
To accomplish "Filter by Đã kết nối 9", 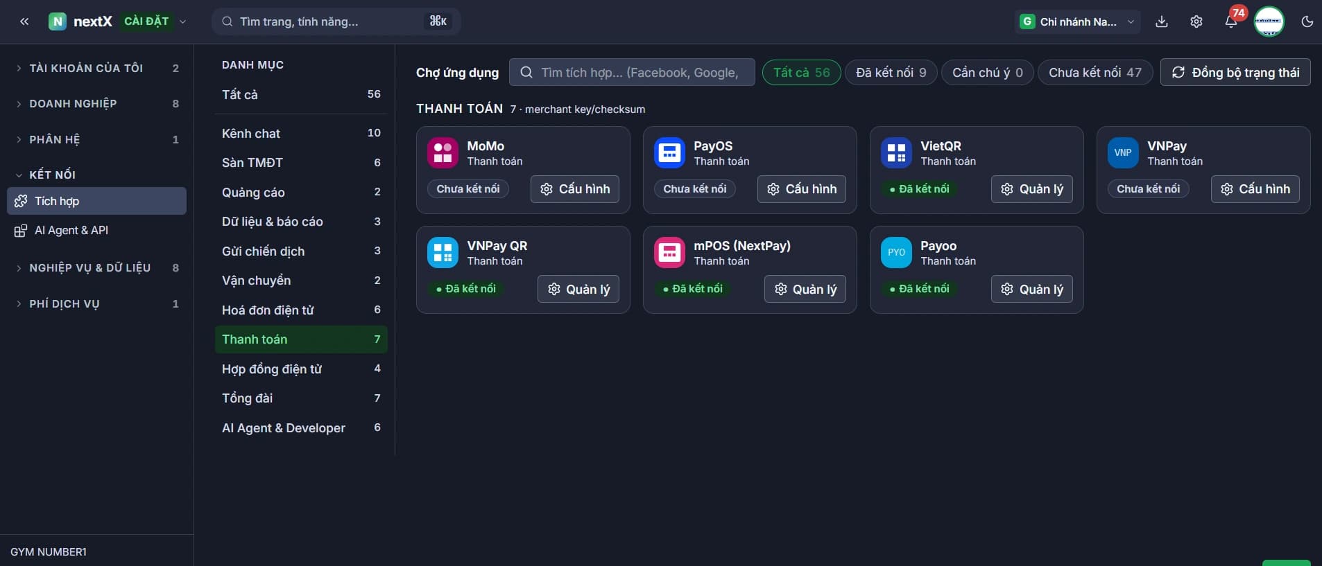I will (x=891, y=73).
